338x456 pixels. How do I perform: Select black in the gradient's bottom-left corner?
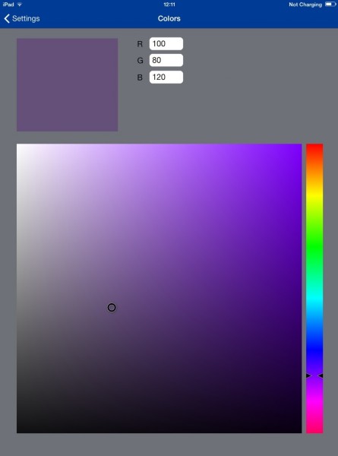tap(19, 430)
